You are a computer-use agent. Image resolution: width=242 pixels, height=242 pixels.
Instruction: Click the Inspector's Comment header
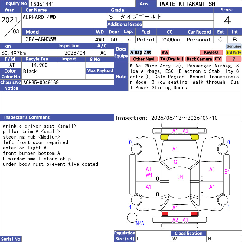pyautogui.click(x=27, y=117)
